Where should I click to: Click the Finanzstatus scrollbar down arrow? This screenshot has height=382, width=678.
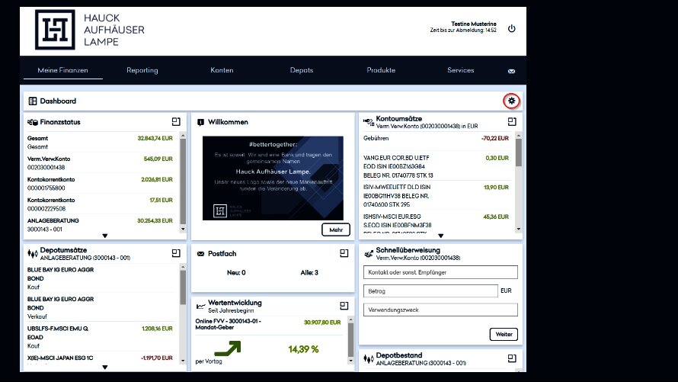click(183, 230)
